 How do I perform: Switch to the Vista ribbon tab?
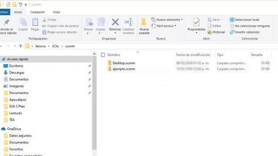[56, 12]
